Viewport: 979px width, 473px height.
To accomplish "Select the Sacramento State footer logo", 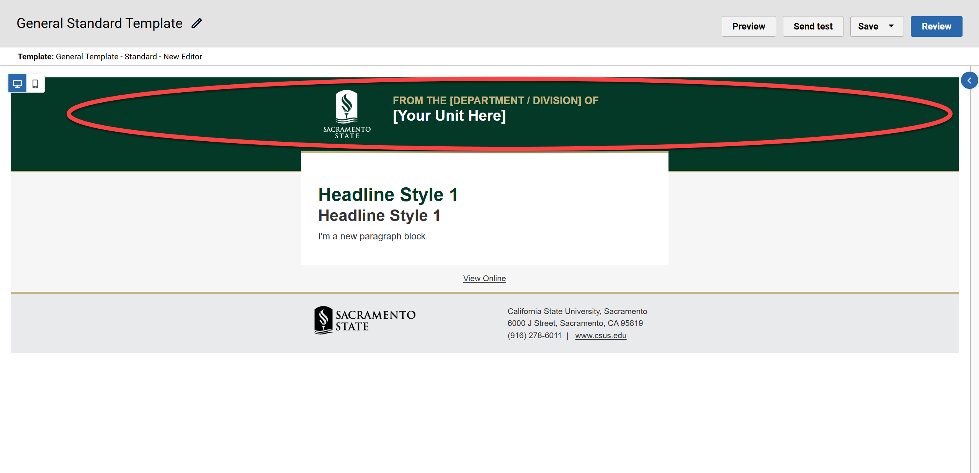I will point(364,320).
